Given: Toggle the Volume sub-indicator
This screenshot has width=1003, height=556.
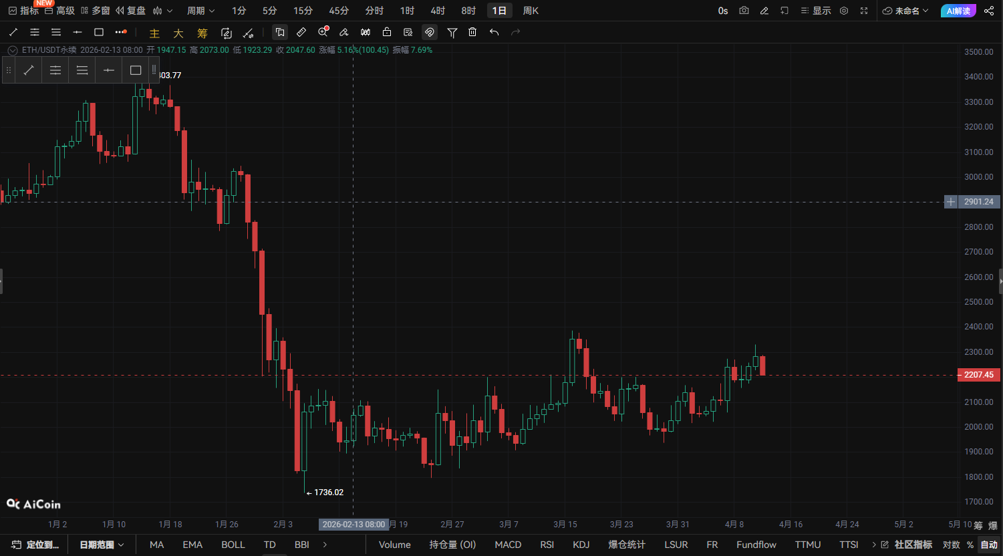Looking at the screenshot, I should point(395,545).
